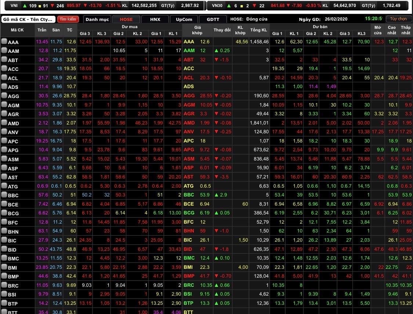Select the GDTT tab

(x=213, y=19)
